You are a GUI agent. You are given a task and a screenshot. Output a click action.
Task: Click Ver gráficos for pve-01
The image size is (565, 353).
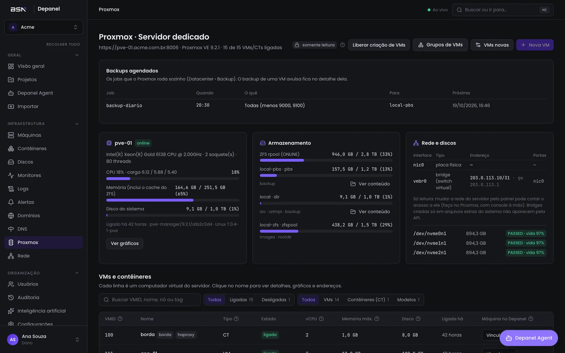(125, 244)
